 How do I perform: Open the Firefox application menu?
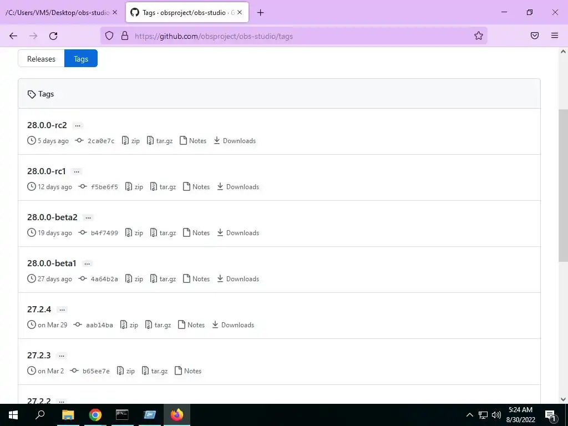coord(555,35)
